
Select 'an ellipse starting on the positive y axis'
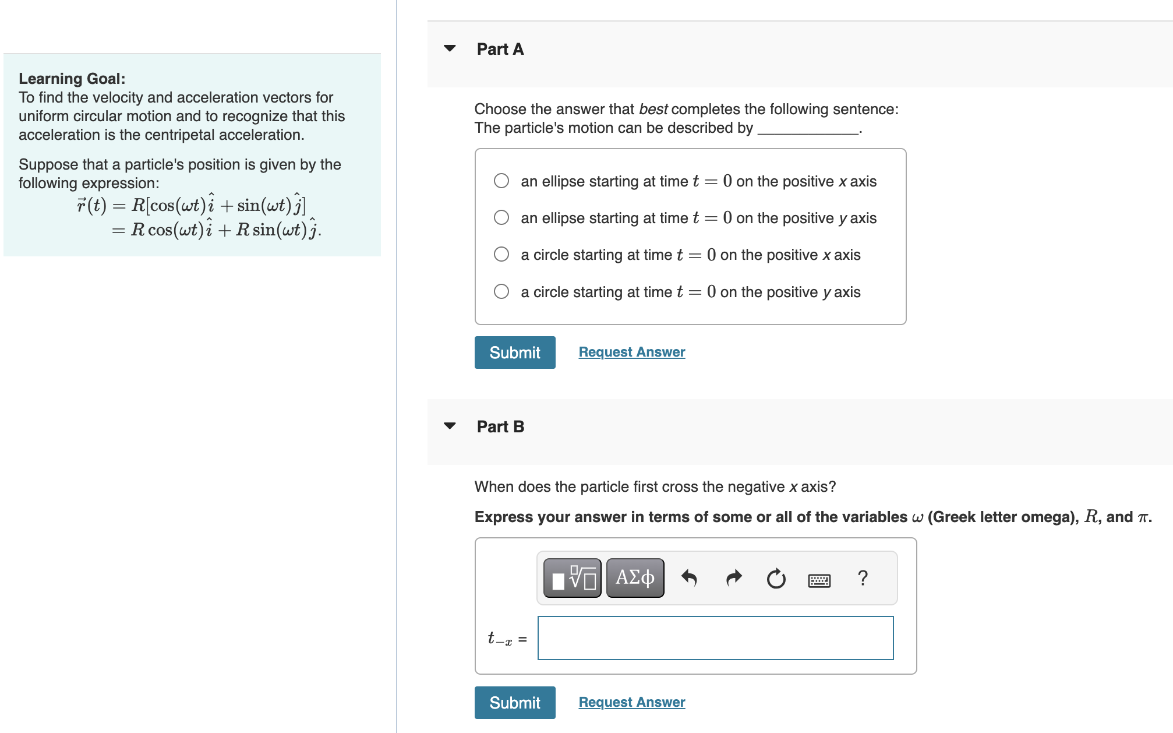(501, 217)
